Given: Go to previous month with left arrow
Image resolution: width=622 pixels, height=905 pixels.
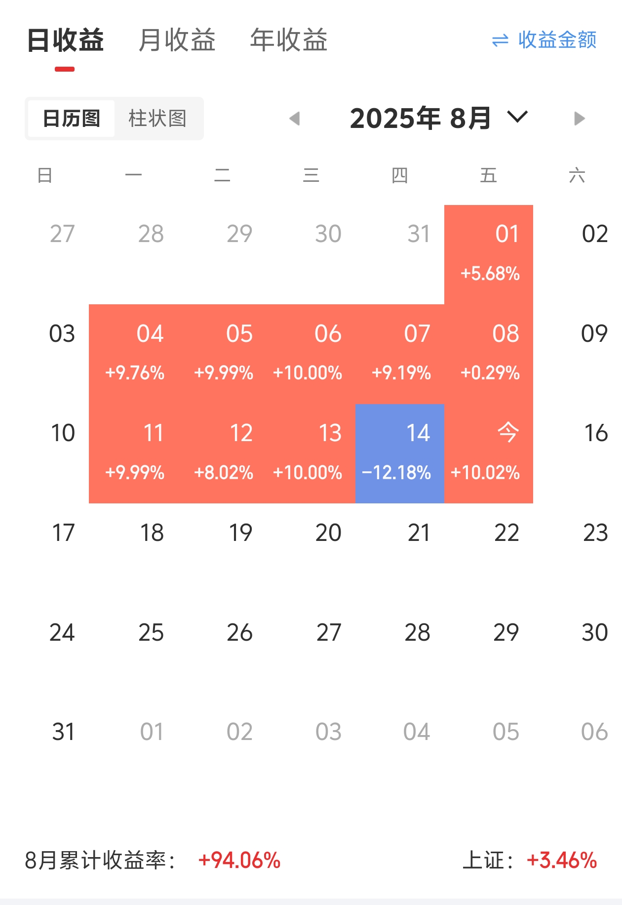Looking at the screenshot, I should click(295, 119).
